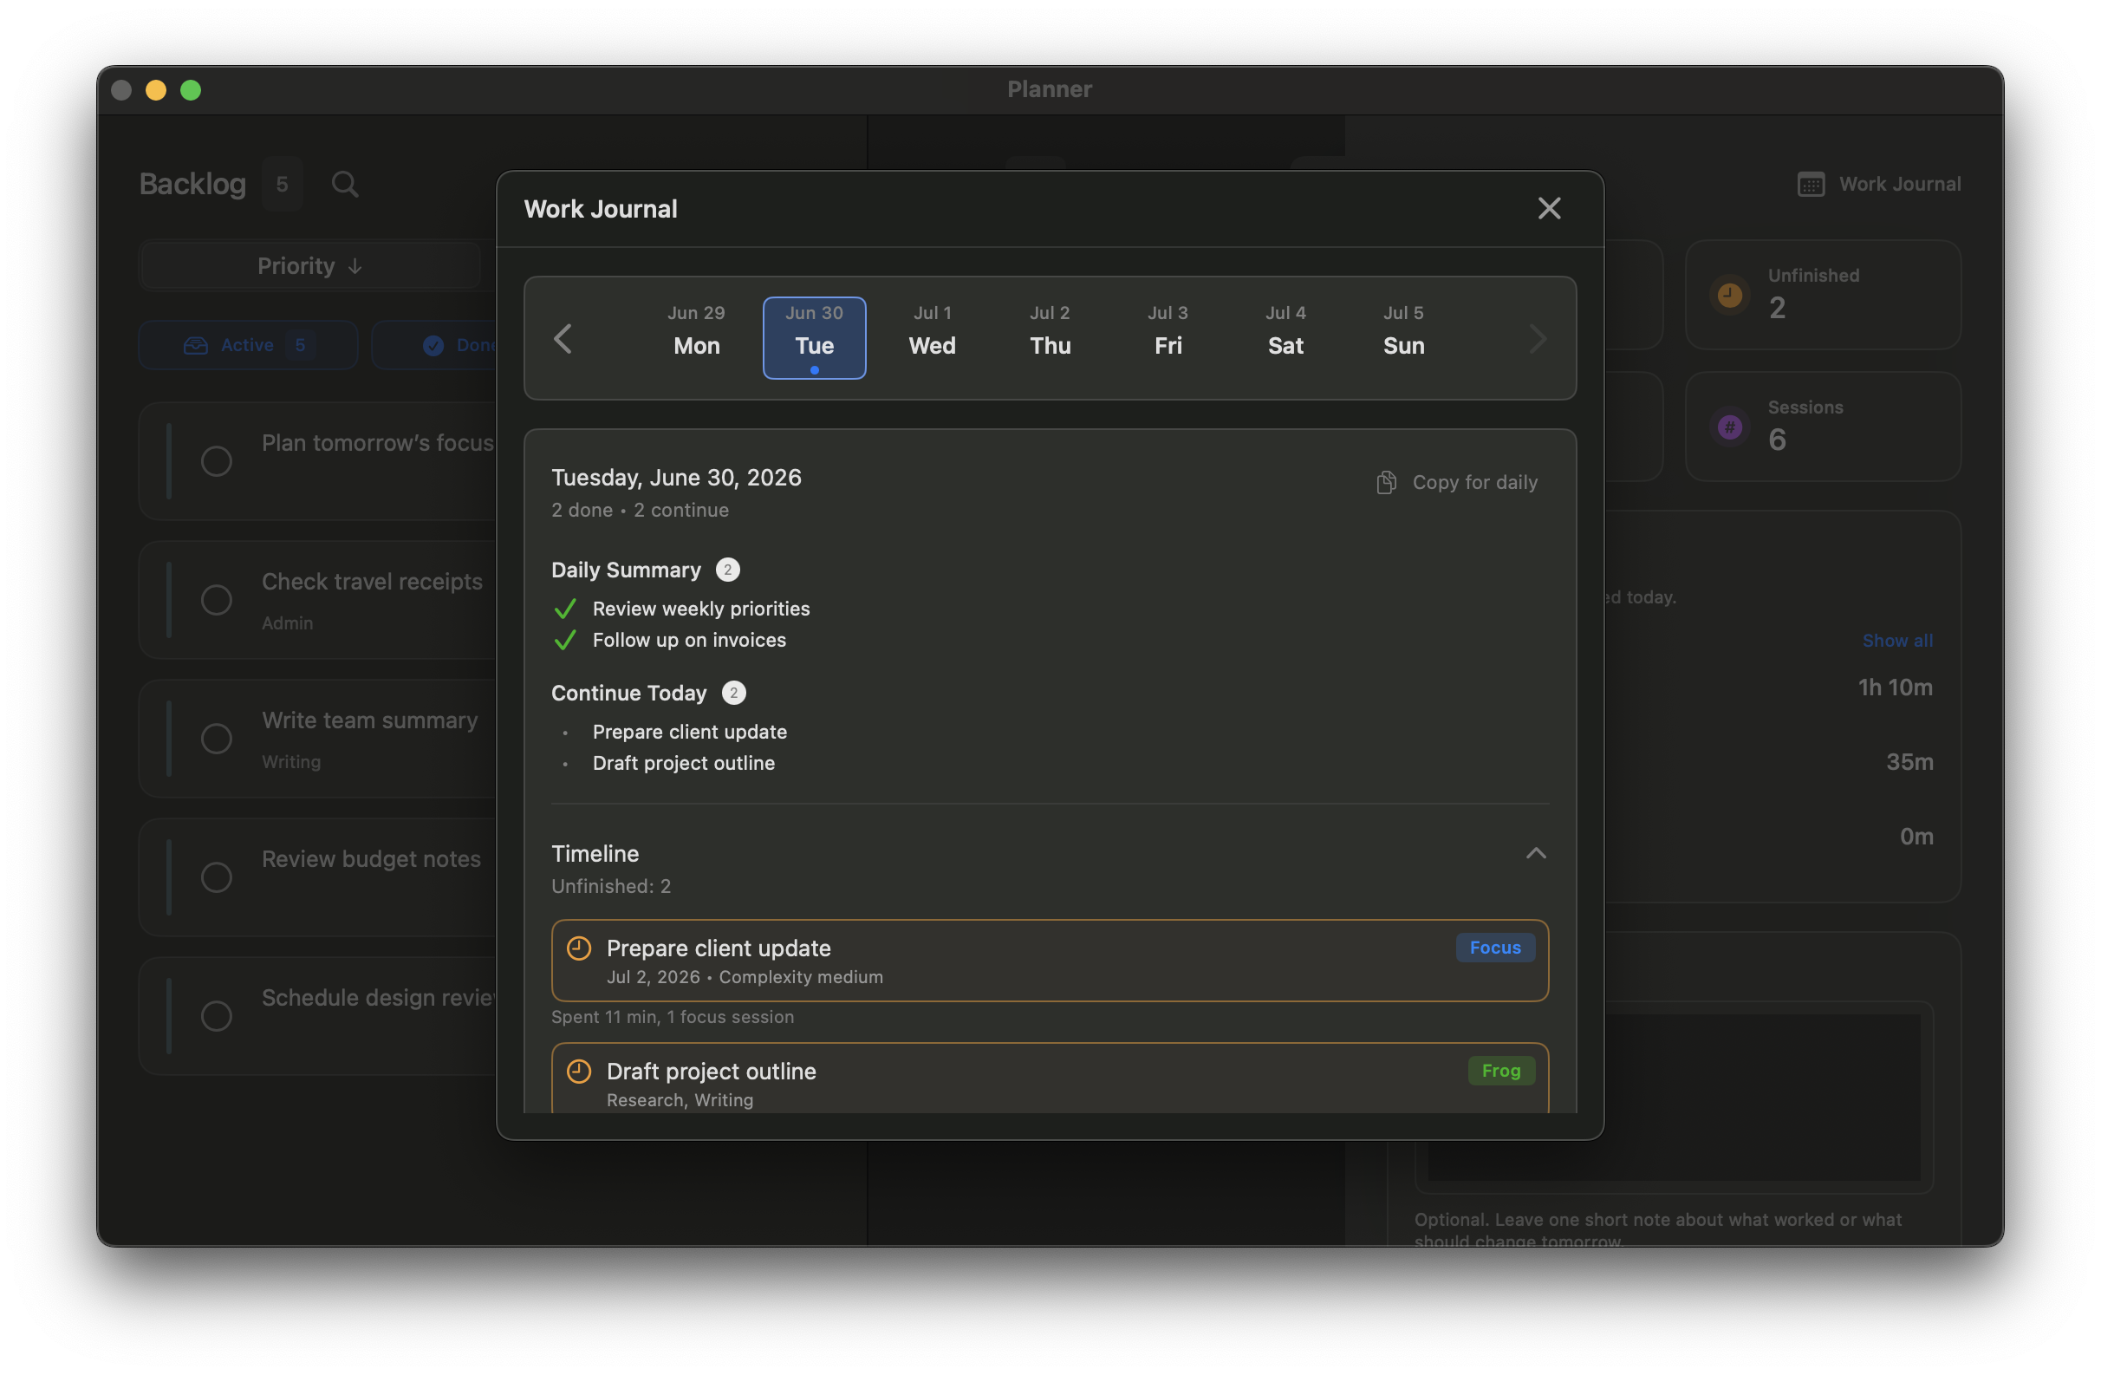The width and height of the screenshot is (2101, 1375).
Task: Select Jul 4 Sat in date strip
Action: pyautogui.click(x=1285, y=338)
